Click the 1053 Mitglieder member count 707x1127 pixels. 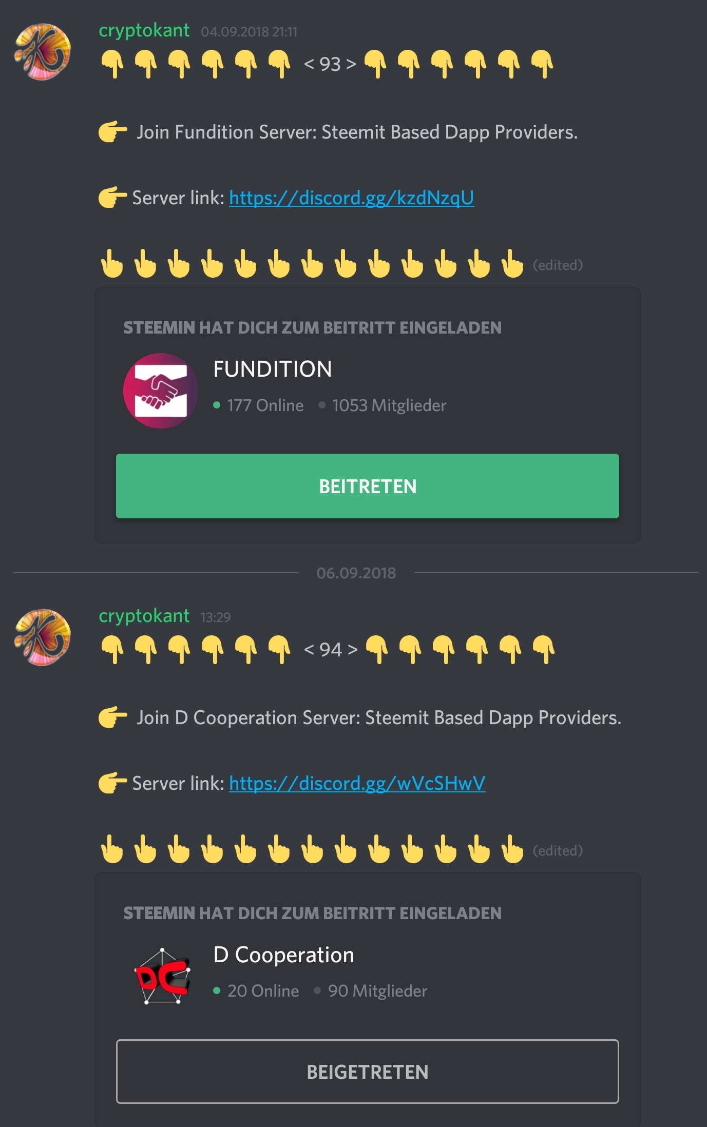click(389, 405)
